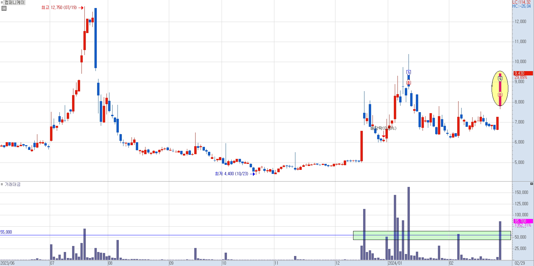This screenshot has height=266, width=534.
Task: Click the 10 month label on the date axis
Action: pyautogui.click(x=224, y=263)
